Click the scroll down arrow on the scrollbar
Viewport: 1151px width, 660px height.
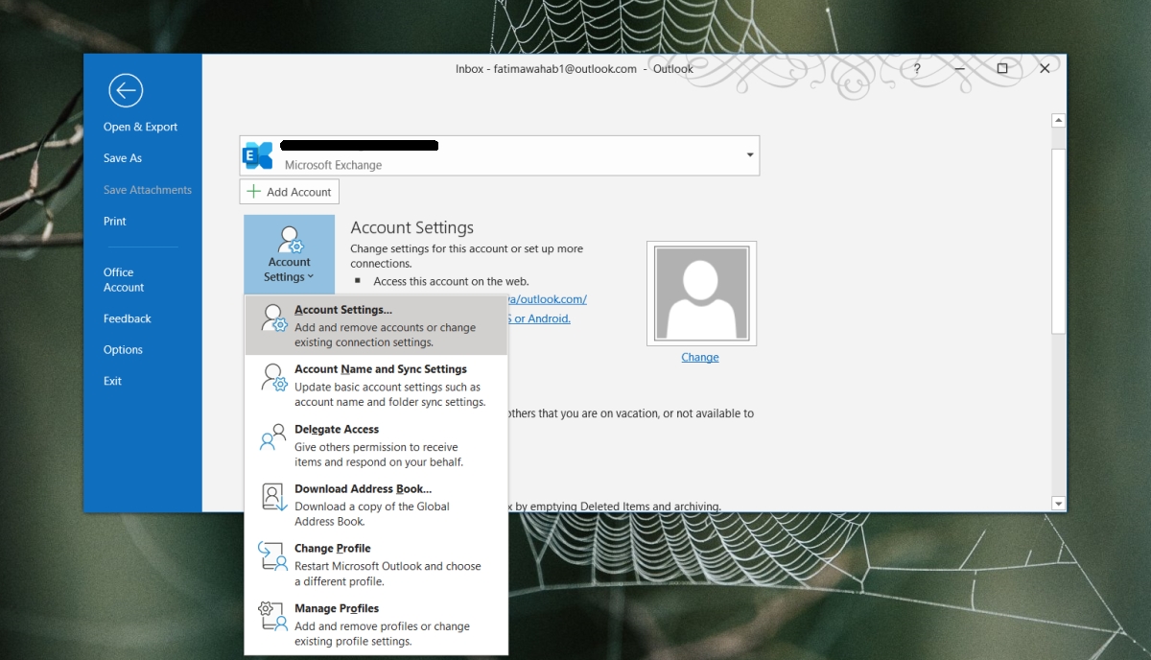point(1058,503)
